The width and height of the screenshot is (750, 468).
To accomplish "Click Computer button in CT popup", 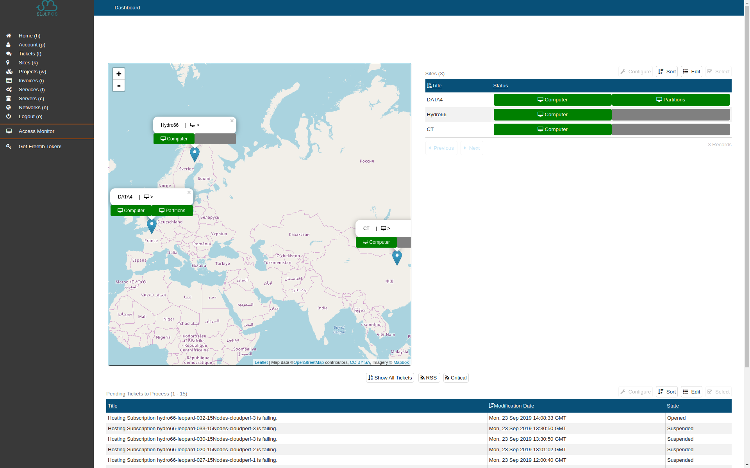I will point(376,242).
